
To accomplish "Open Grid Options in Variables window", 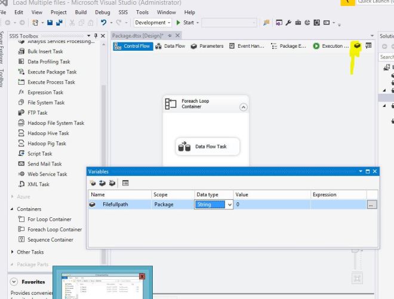I will pos(125,183).
